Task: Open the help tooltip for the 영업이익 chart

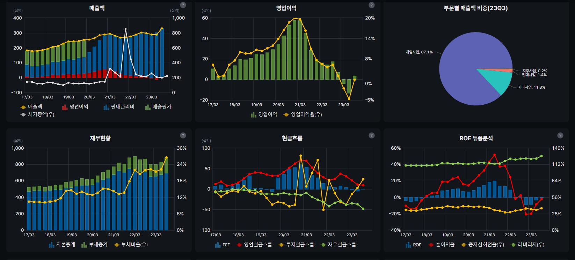Action: 372,5
